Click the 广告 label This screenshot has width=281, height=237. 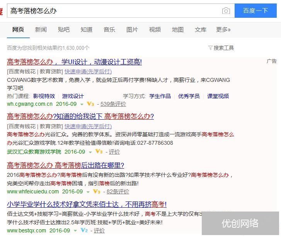272,61
